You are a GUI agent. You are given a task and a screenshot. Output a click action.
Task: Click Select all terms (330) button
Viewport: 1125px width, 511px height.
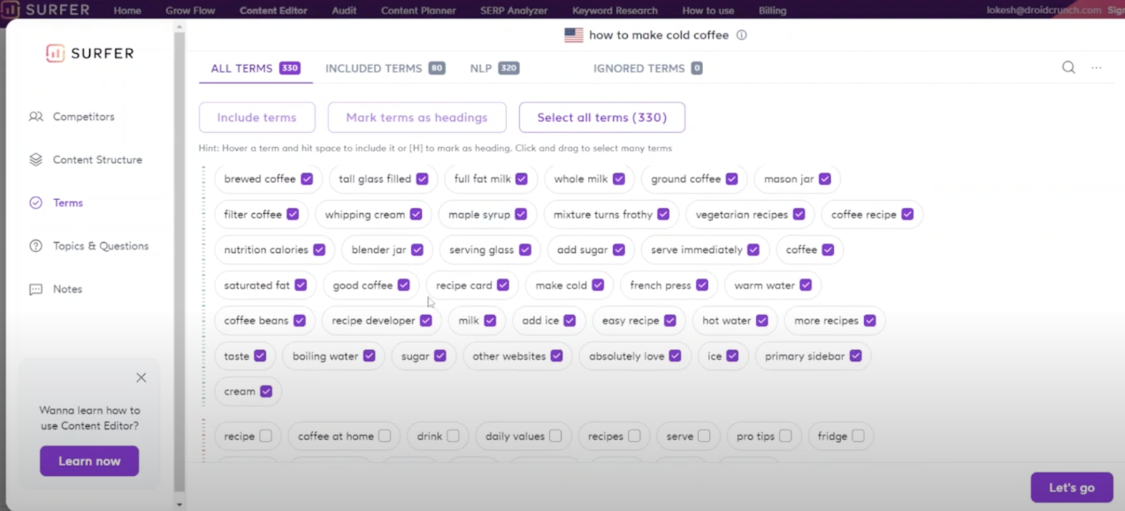coord(602,117)
